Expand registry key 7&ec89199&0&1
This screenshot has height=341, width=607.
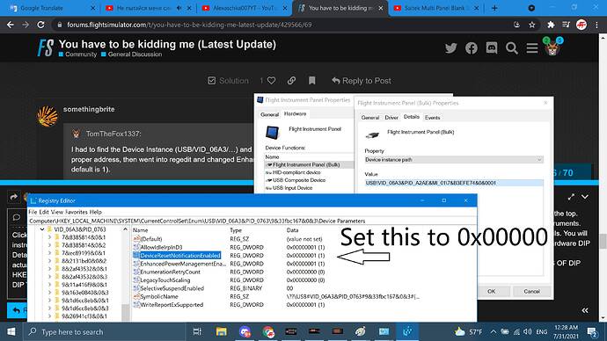pos(49,253)
